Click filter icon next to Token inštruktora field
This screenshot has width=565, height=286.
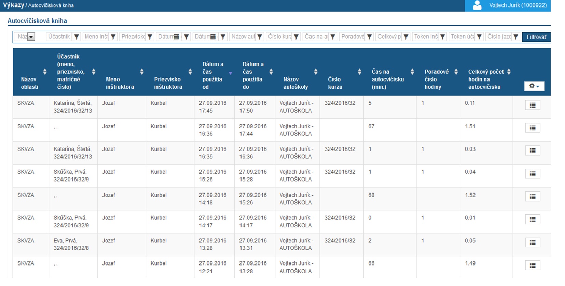[442, 37]
